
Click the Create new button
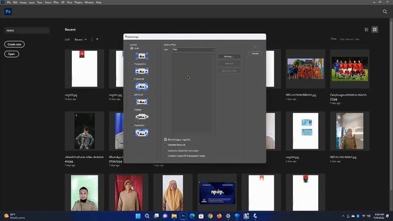tap(14, 44)
